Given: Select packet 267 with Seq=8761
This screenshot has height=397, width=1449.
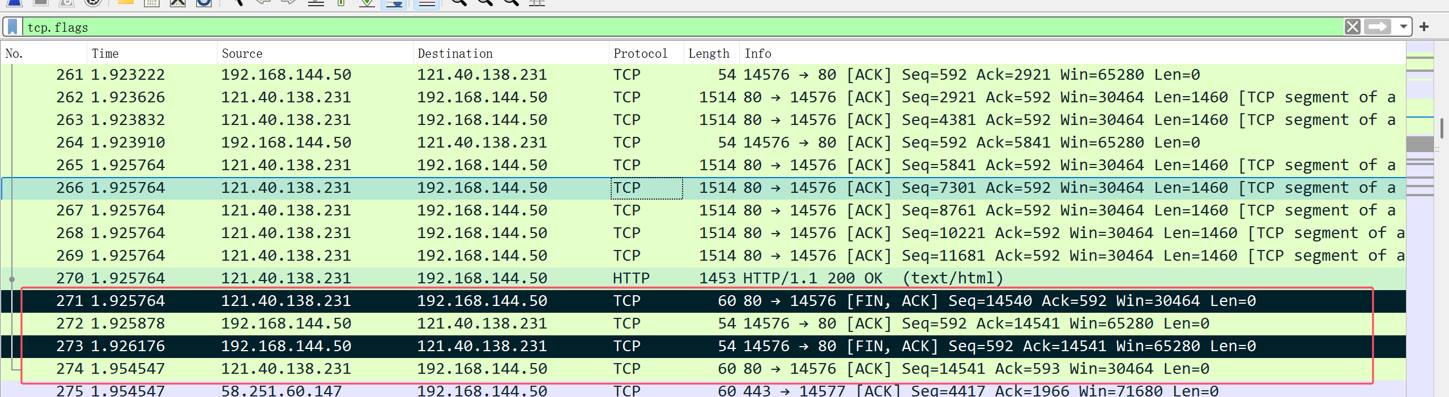Looking at the screenshot, I should tap(703, 210).
